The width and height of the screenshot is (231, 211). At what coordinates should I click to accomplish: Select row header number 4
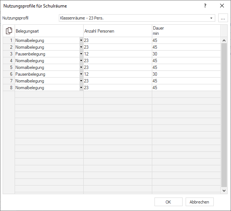pyautogui.click(x=9, y=61)
